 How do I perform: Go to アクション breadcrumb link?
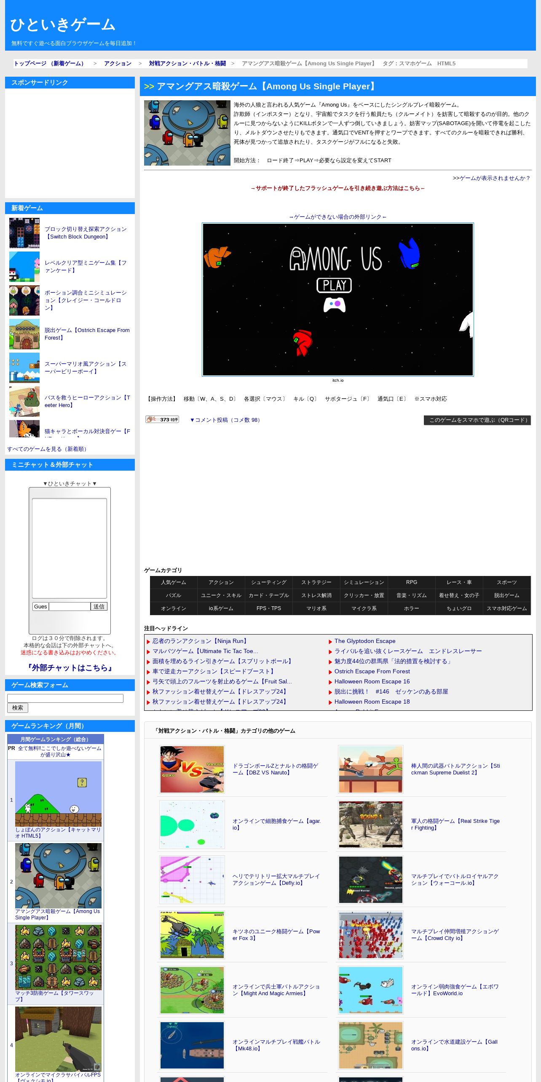tap(118, 63)
